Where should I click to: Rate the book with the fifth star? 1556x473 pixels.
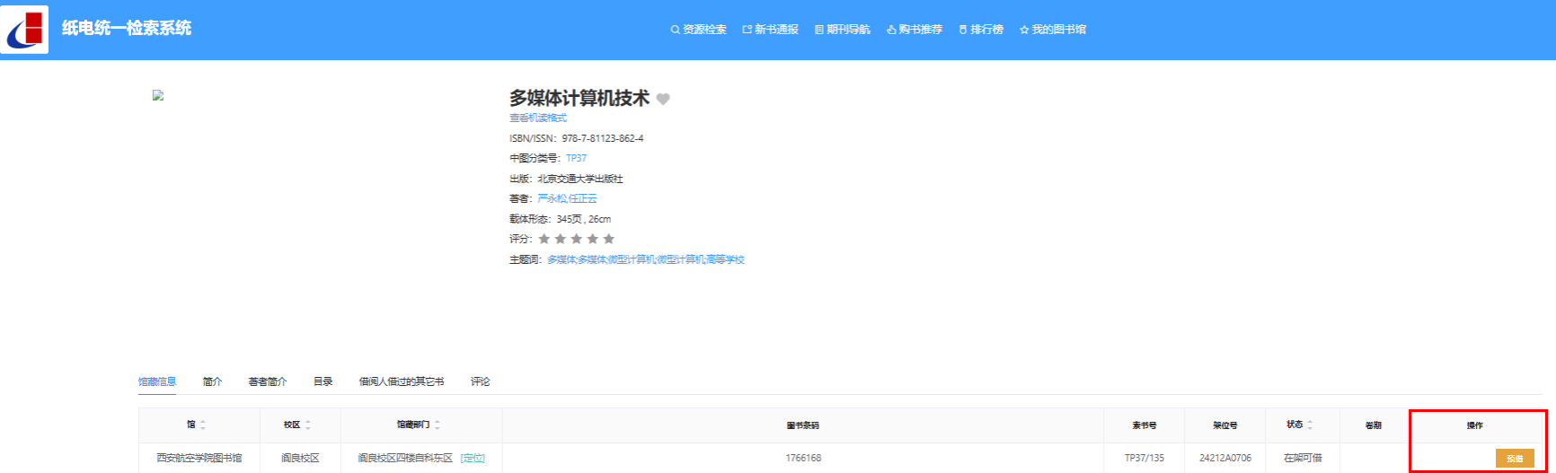tap(609, 239)
